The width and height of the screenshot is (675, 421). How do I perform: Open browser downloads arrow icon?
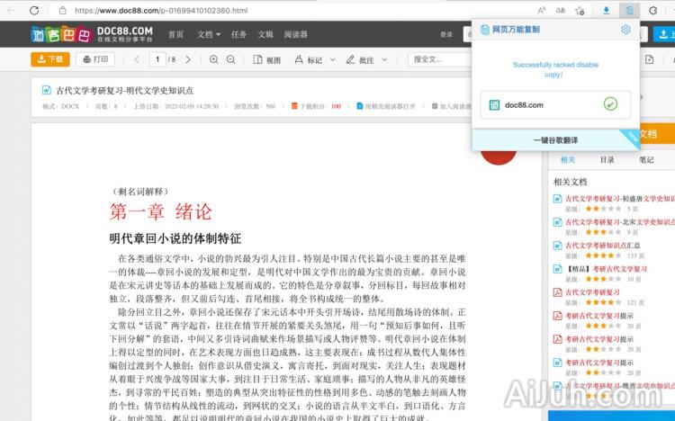pyautogui.click(x=606, y=10)
